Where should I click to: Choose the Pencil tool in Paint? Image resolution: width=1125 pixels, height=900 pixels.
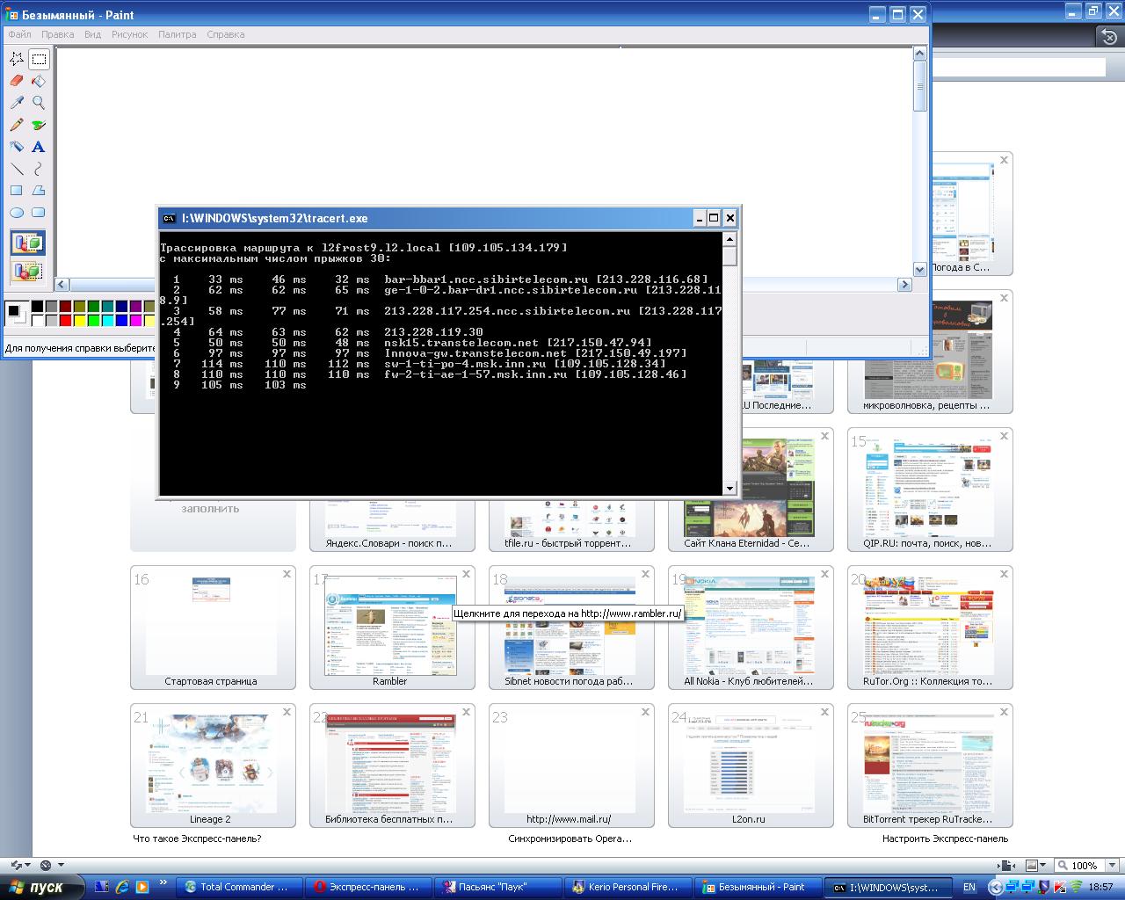tap(17, 125)
